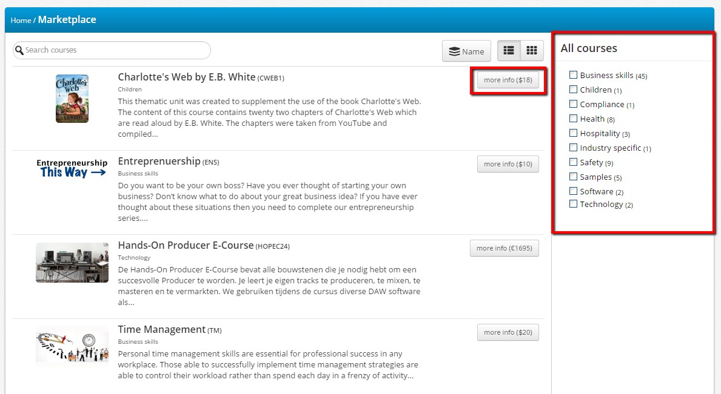Screen dimensions: 721x394
Task: Switch to list view layout
Action: point(509,51)
